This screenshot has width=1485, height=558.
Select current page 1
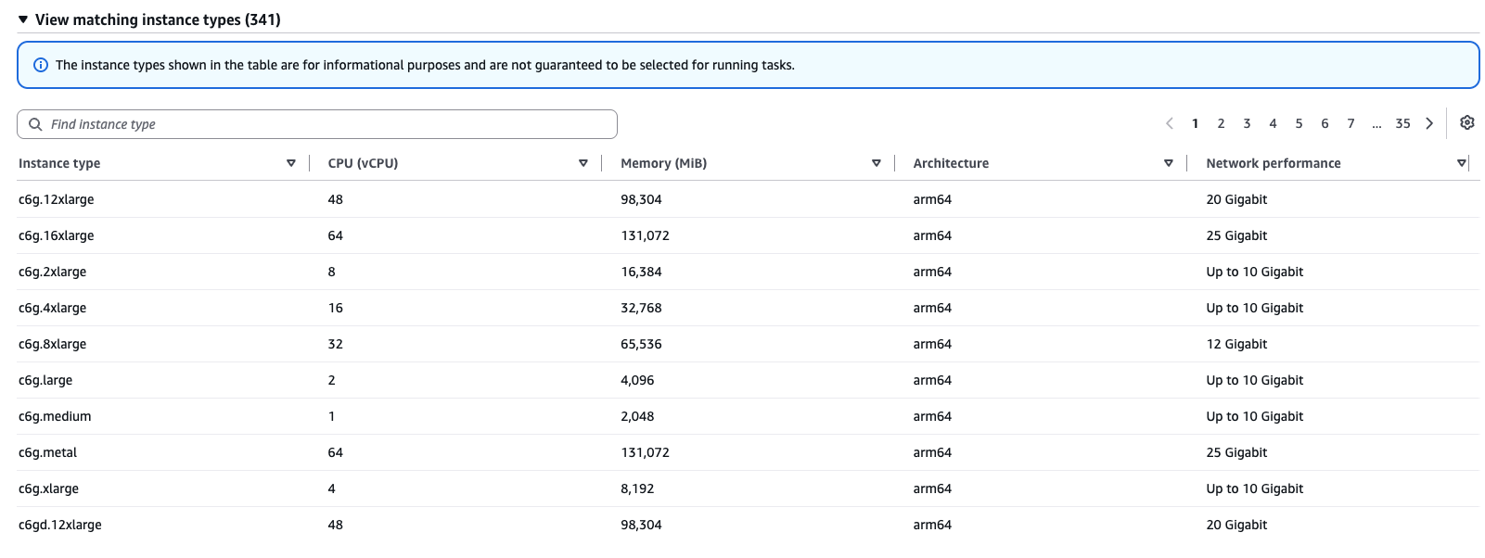coord(1195,123)
